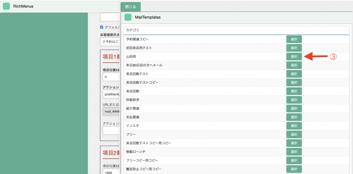Viewport: 353px width, 174px height.
Task: Click the 初回来店用テスト row label
Action: tap(139, 48)
